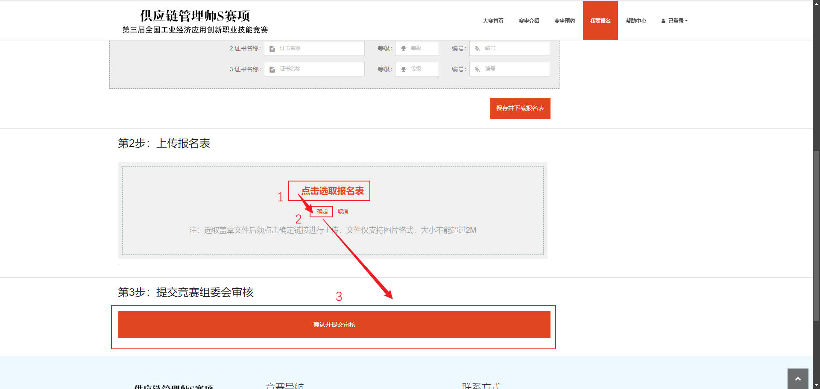The width and height of the screenshot is (820, 389).
Task: Click the 2.证书名称 input field
Action: tap(314, 48)
